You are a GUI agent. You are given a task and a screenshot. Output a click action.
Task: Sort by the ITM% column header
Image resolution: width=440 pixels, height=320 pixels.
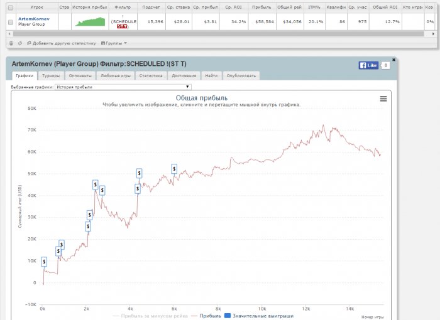click(314, 8)
